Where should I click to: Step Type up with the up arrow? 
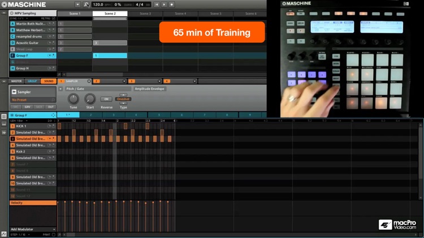(123, 95)
